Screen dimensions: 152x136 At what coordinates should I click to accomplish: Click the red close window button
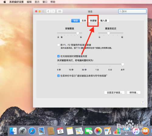click(x=36, y=11)
